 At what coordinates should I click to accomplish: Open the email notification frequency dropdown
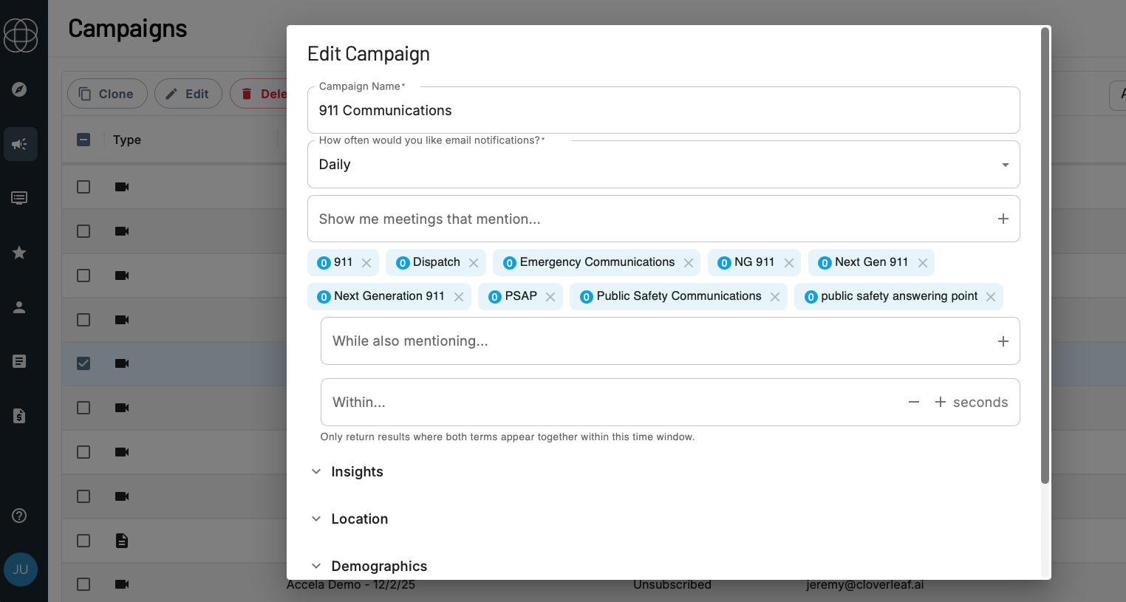point(663,165)
